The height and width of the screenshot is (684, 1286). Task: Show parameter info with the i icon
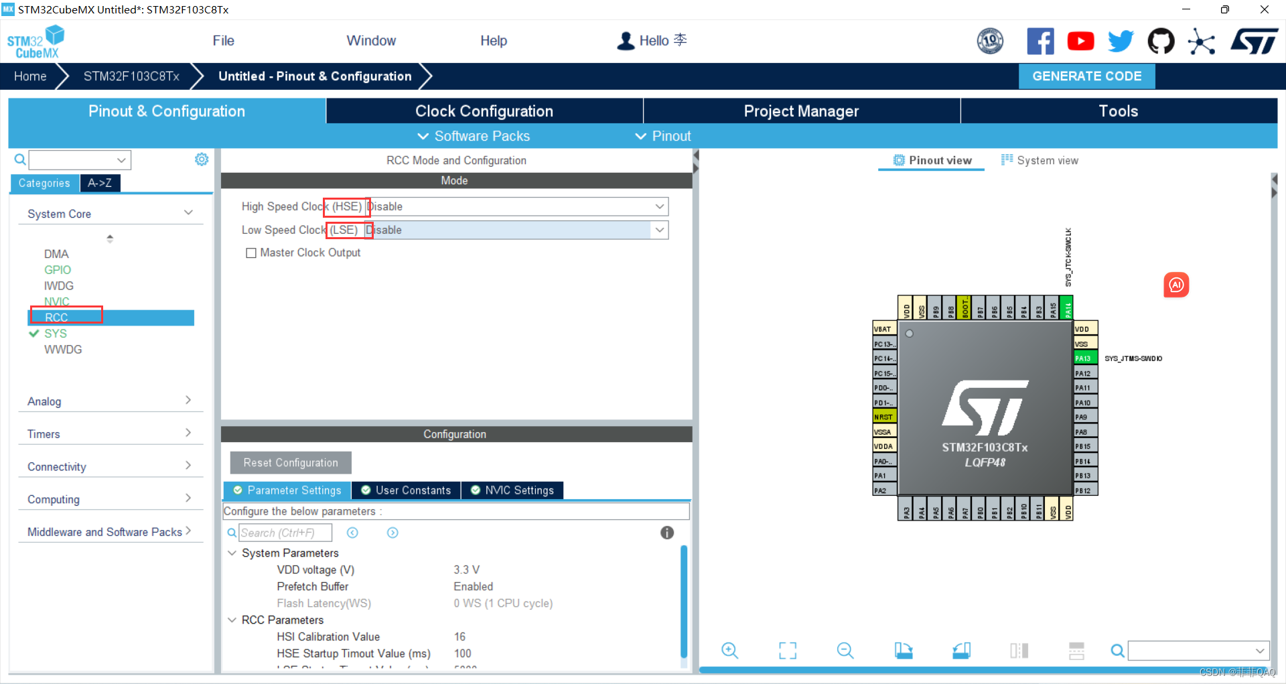[x=667, y=533]
